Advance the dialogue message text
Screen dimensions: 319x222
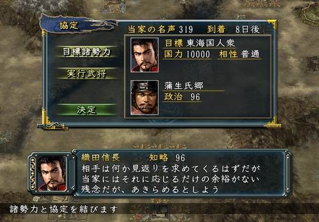(171, 179)
